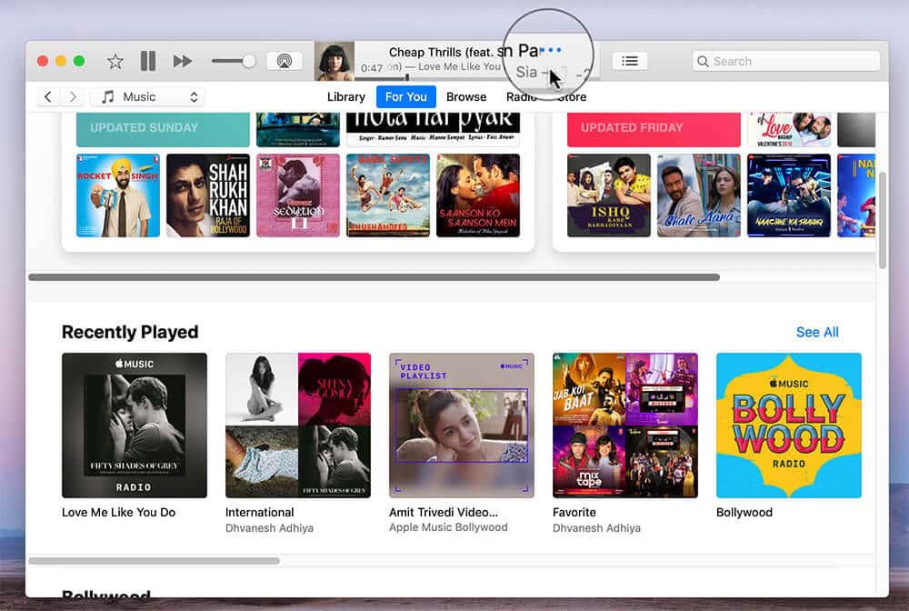Click the Recently Played heading
909x611 pixels.
pos(130,332)
